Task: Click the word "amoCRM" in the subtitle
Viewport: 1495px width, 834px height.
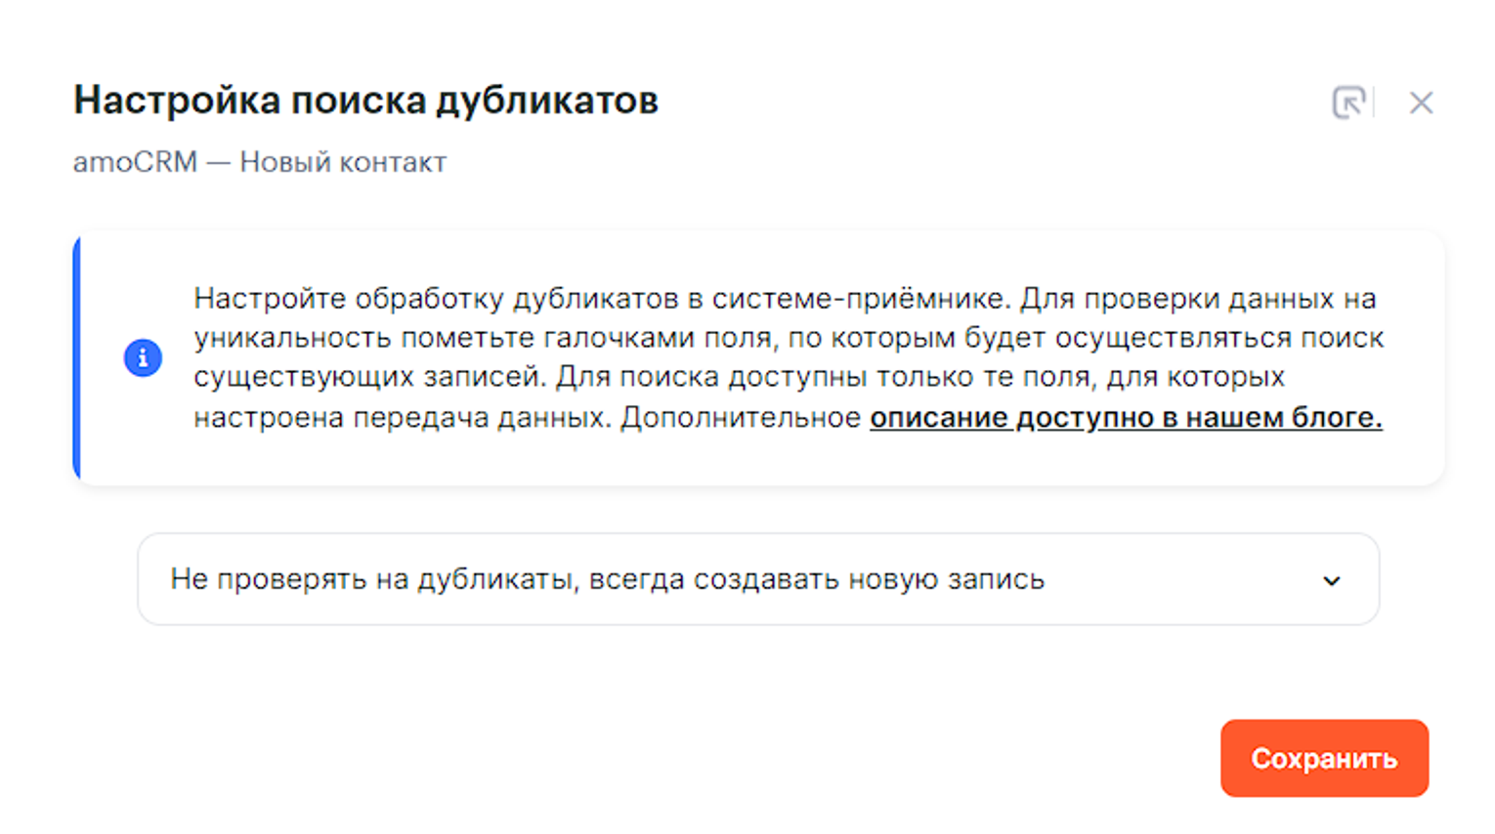Action: [135, 162]
